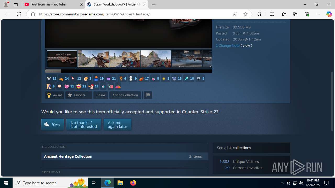View site information lock icon
This screenshot has width=335, height=188.
[33, 14]
